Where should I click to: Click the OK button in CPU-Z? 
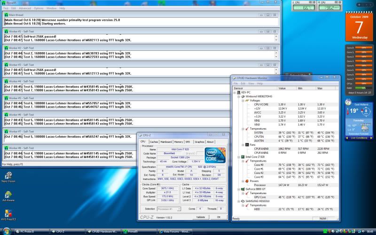[219, 217]
